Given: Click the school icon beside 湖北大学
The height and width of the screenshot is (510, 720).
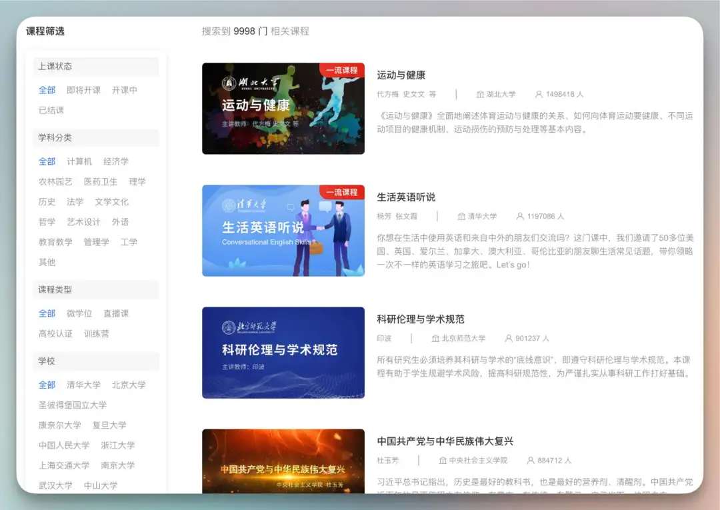Looking at the screenshot, I should [x=480, y=94].
